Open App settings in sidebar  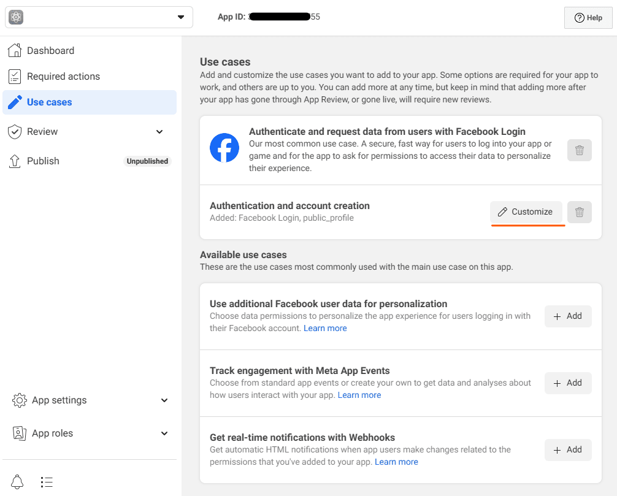click(x=59, y=400)
